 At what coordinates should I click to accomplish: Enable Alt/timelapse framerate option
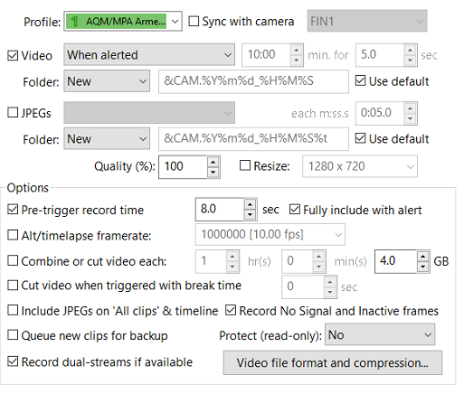coord(13,235)
